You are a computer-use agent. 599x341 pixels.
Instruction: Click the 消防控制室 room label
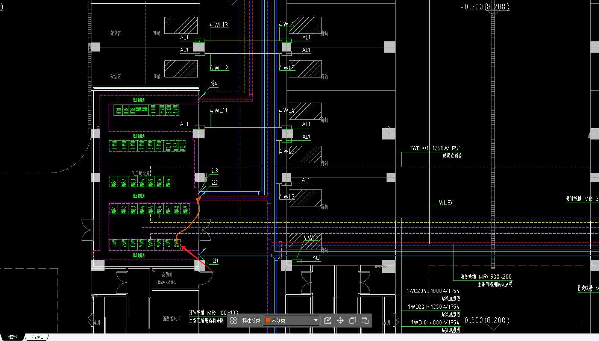tap(172, 319)
